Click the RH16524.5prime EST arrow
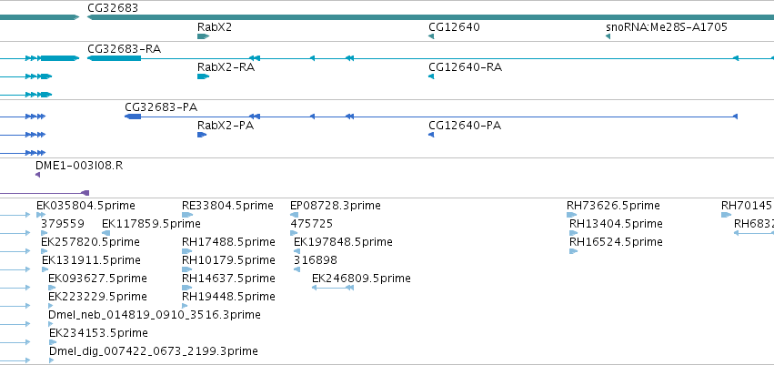774x365 pixels. [x=574, y=251]
